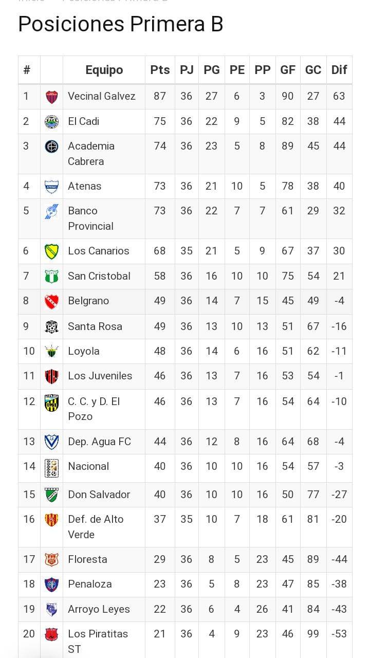Click the Nacional team crest
The width and height of the screenshot is (370, 658).
(x=51, y=468)
